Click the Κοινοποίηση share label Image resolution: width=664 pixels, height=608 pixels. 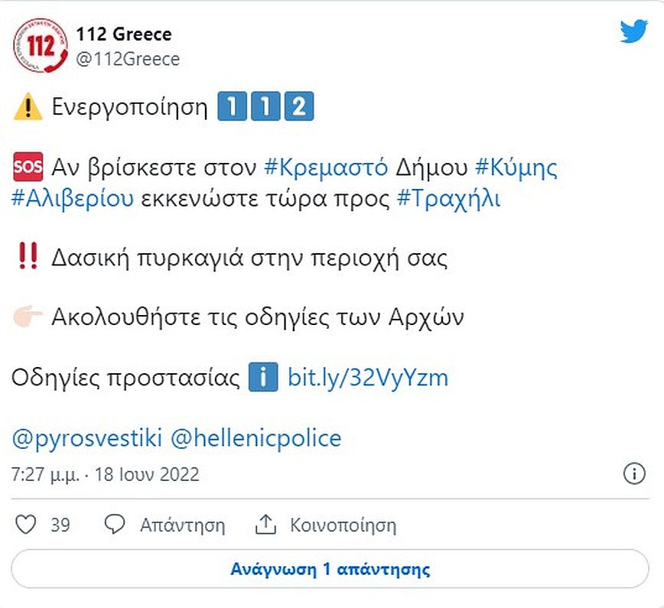(x=343, y=525)
